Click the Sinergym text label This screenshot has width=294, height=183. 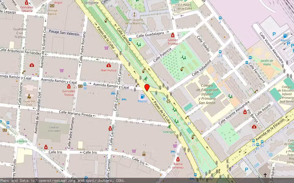tap(169, 132)
